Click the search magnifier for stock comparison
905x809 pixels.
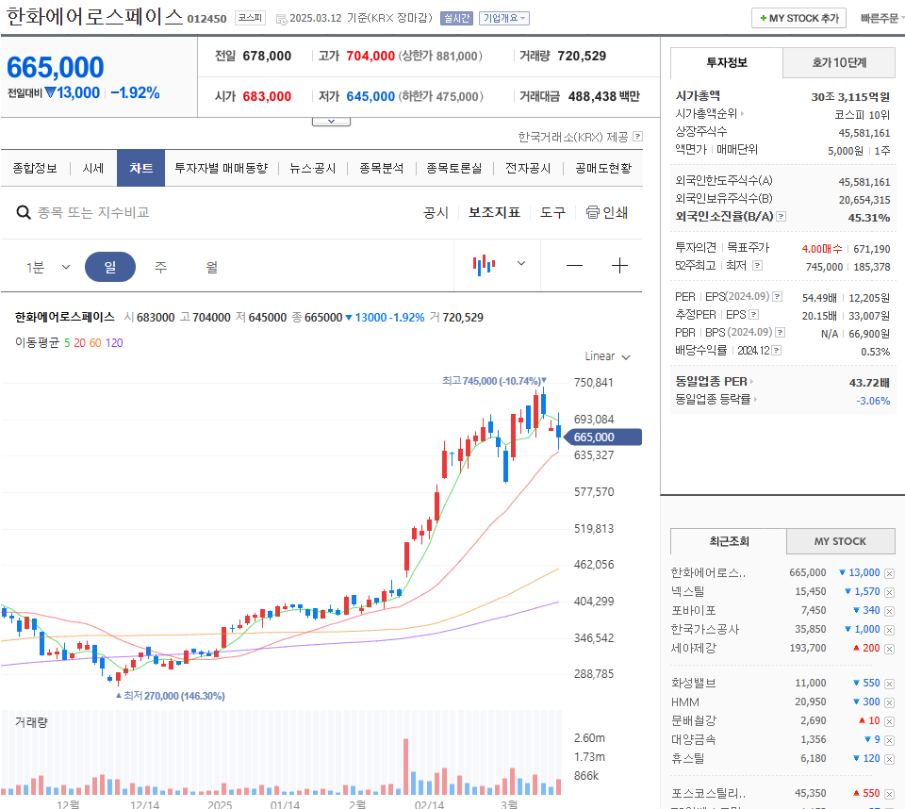(x=24, y=213)
